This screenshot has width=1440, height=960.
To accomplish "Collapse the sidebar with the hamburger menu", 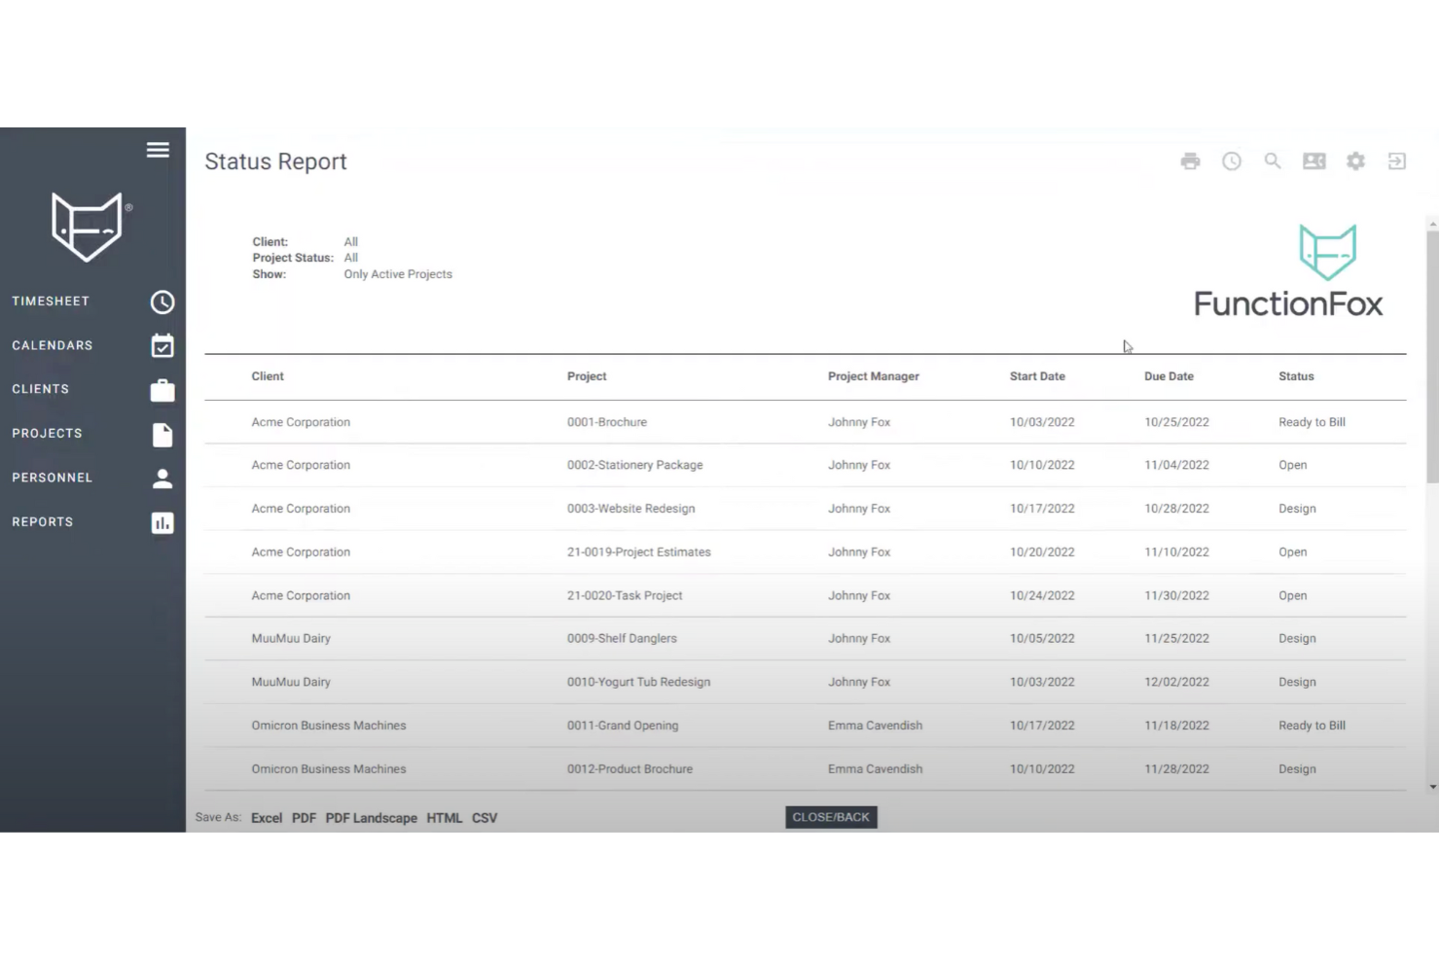I will pyautogui.click(x=158, y=150).
